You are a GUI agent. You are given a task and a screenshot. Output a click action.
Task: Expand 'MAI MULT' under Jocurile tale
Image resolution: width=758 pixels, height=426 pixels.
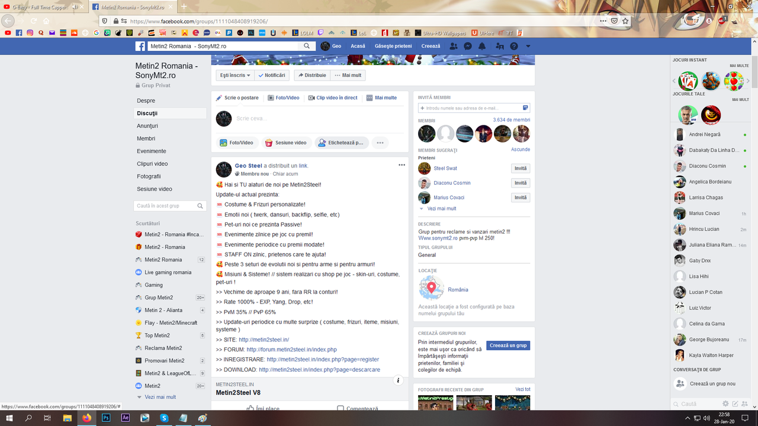point(740,99)
